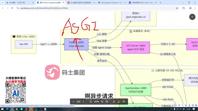Switch to the 'AI大模型工程师 码士集团' tab
Screen dimensions: 198x111
point(81,2)
